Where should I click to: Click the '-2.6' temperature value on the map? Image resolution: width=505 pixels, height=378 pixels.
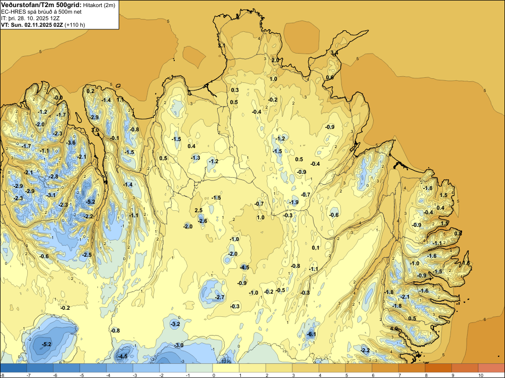tap(203, 221)
